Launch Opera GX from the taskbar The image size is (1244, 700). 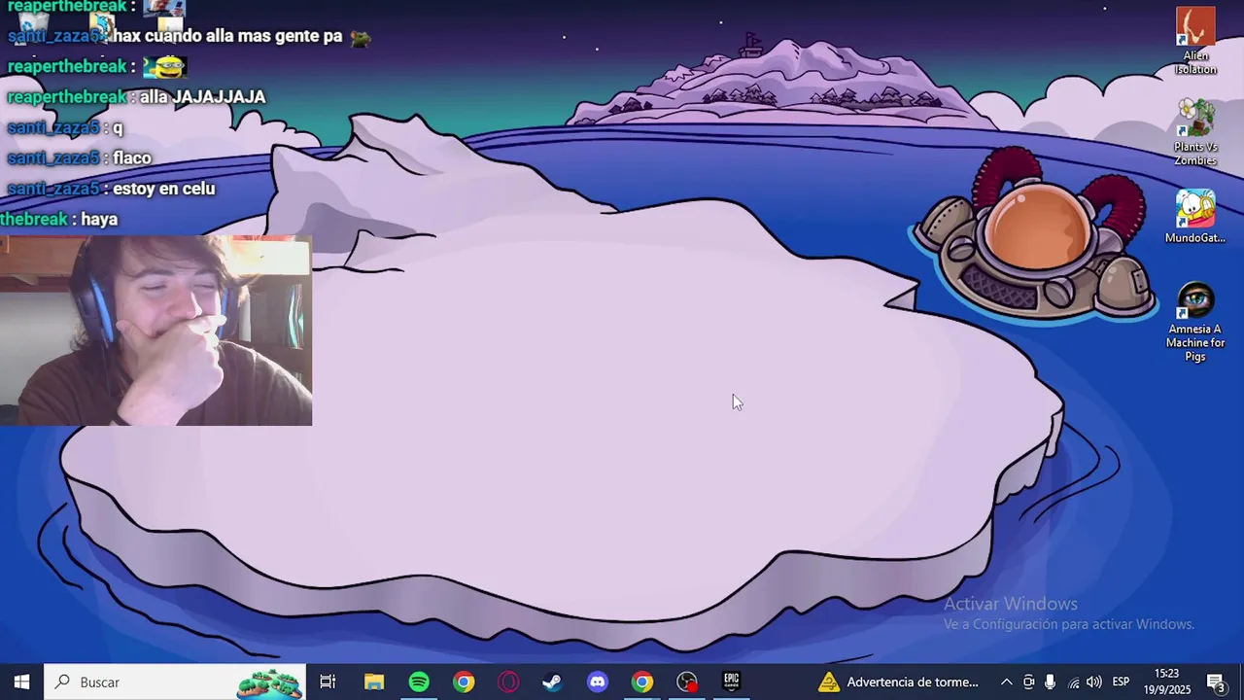click(x=508, y=682)
